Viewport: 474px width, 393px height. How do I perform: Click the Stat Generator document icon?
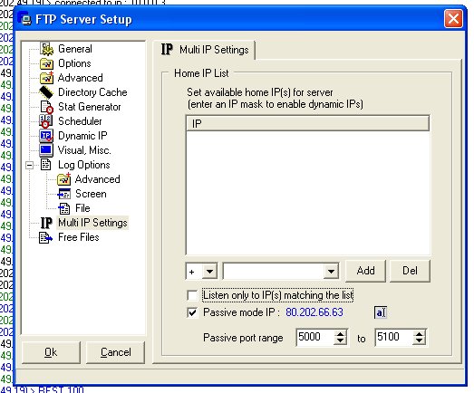(x=46, y=107)
